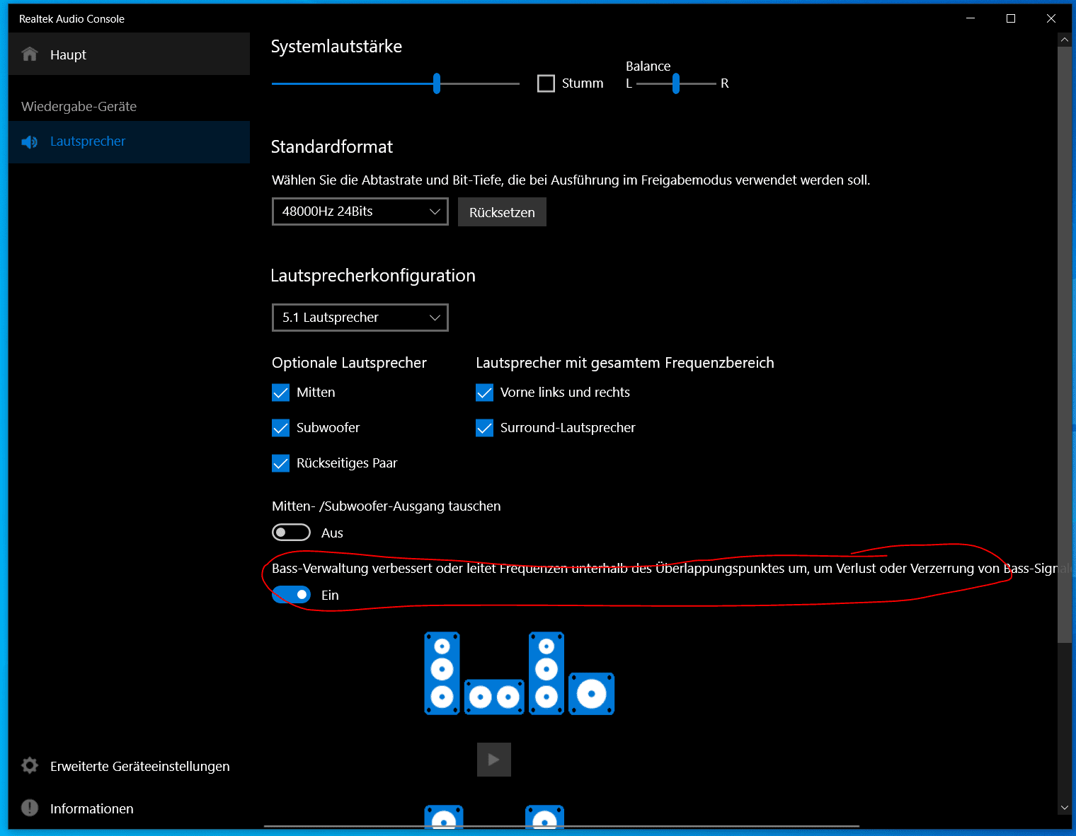Click the Balance L label
The height and width of the screenshot is (836, 1076).
point(629,83)
